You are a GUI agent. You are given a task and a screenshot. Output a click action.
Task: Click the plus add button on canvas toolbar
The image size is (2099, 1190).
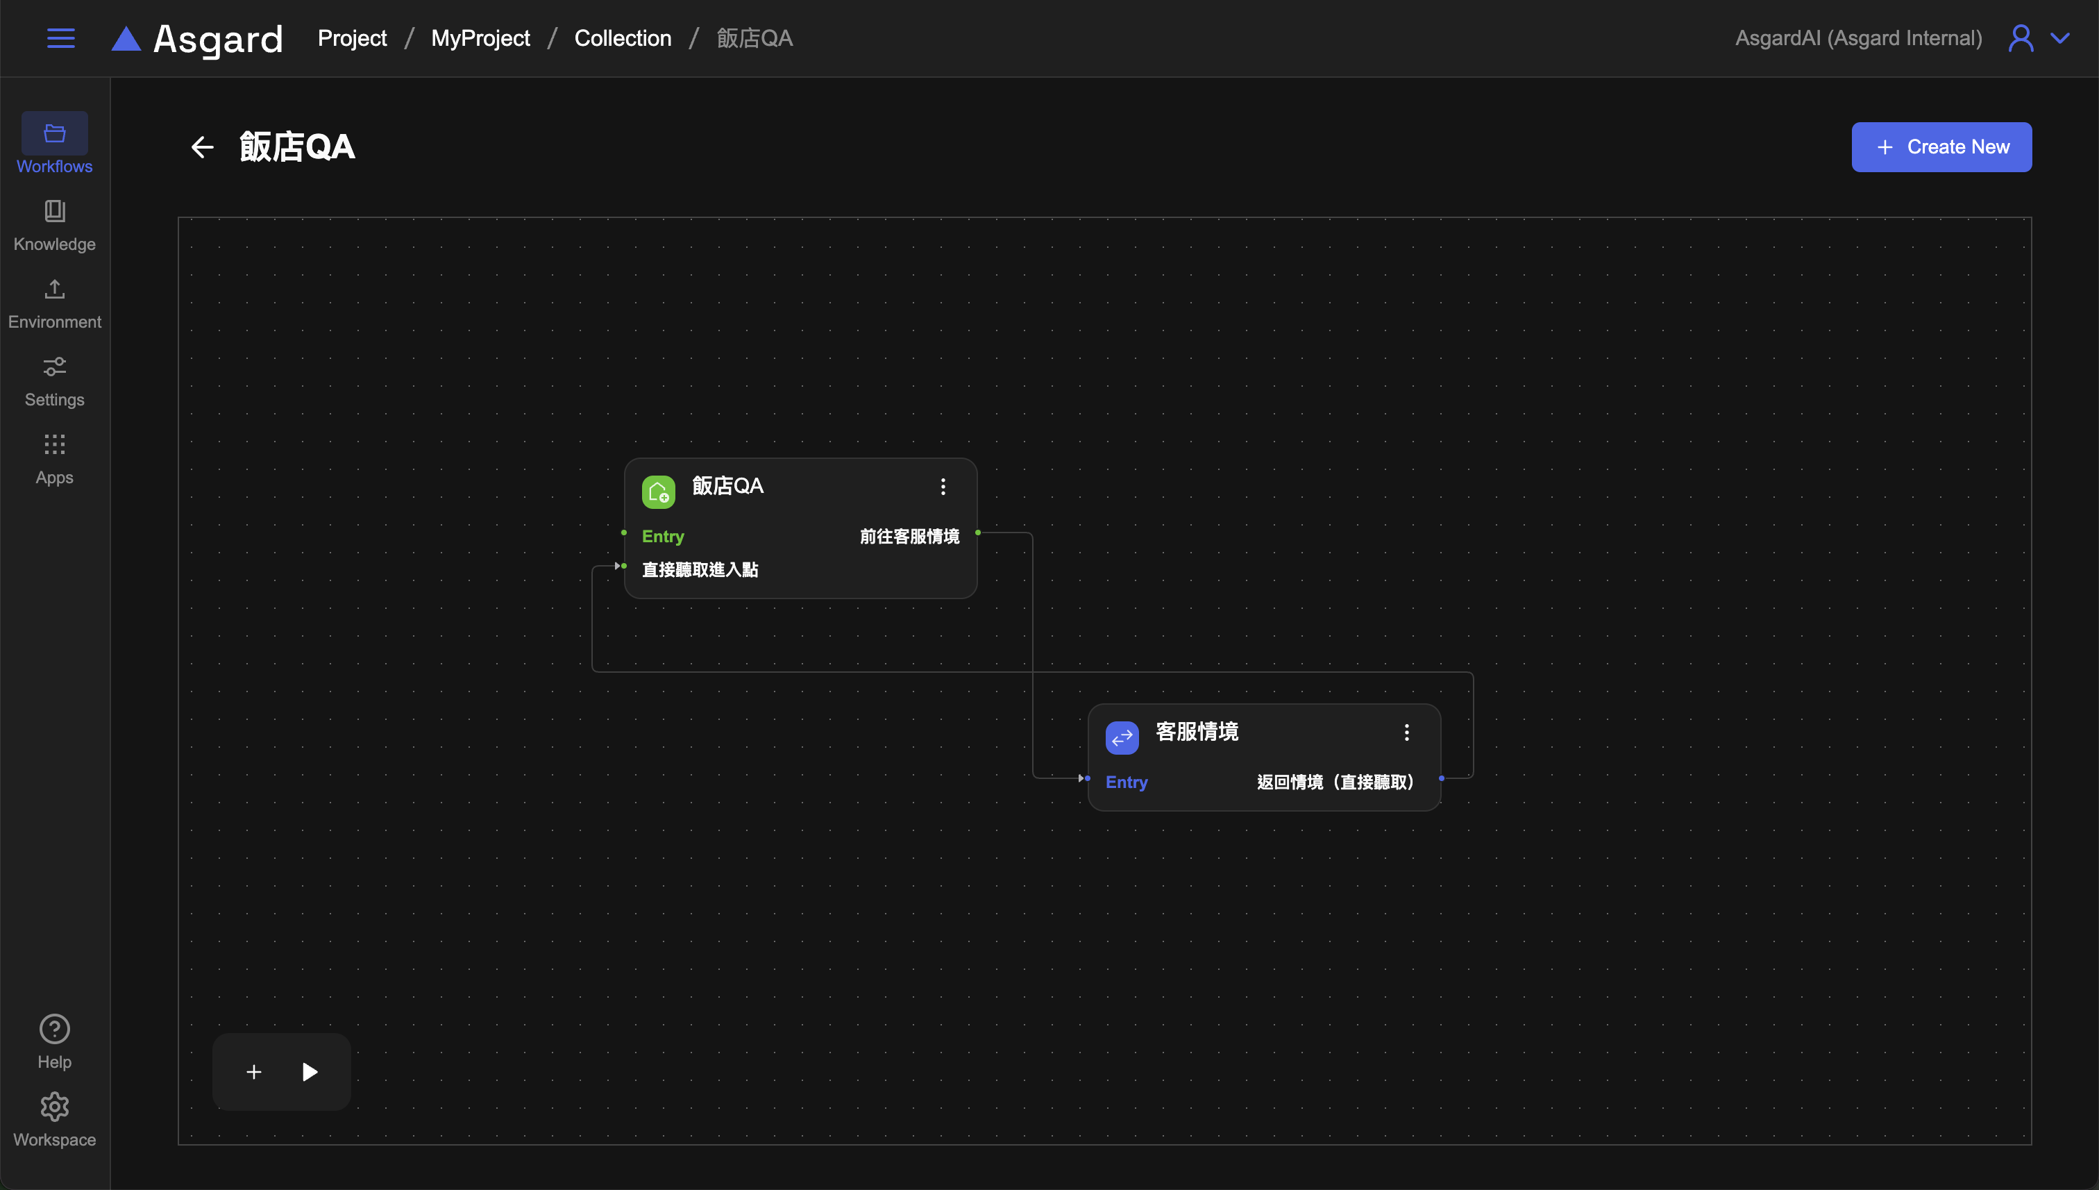[x=254, y=1071]
